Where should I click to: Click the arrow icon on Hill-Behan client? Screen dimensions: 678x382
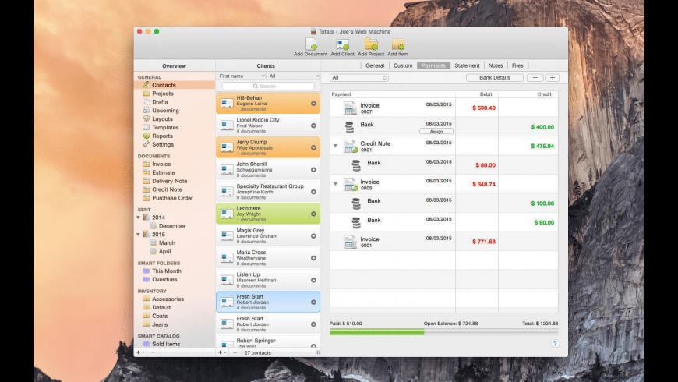pyautogui.click(x=313, y=104)
